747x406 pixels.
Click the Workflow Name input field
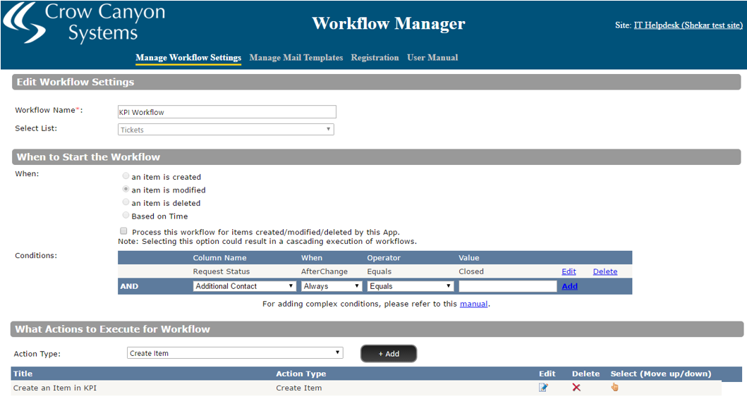226,112
